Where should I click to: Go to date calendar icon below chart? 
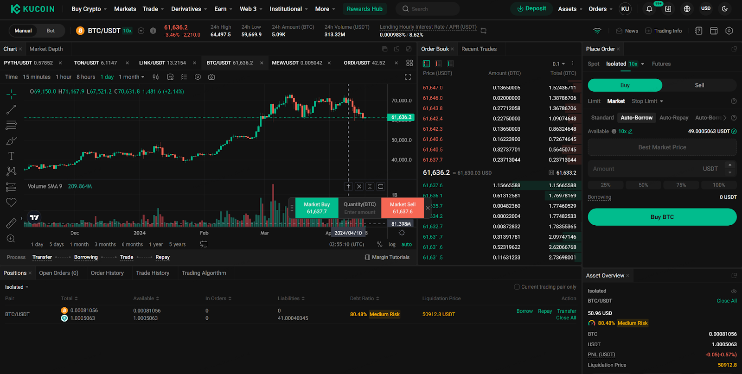pyautogui.click(x=204, y=244)
